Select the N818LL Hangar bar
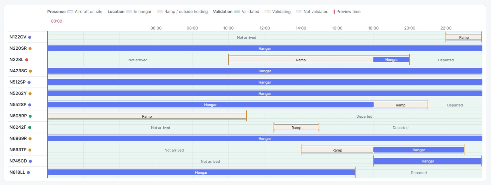The width and height of the screenshot is (491, 185). point(201,172)
